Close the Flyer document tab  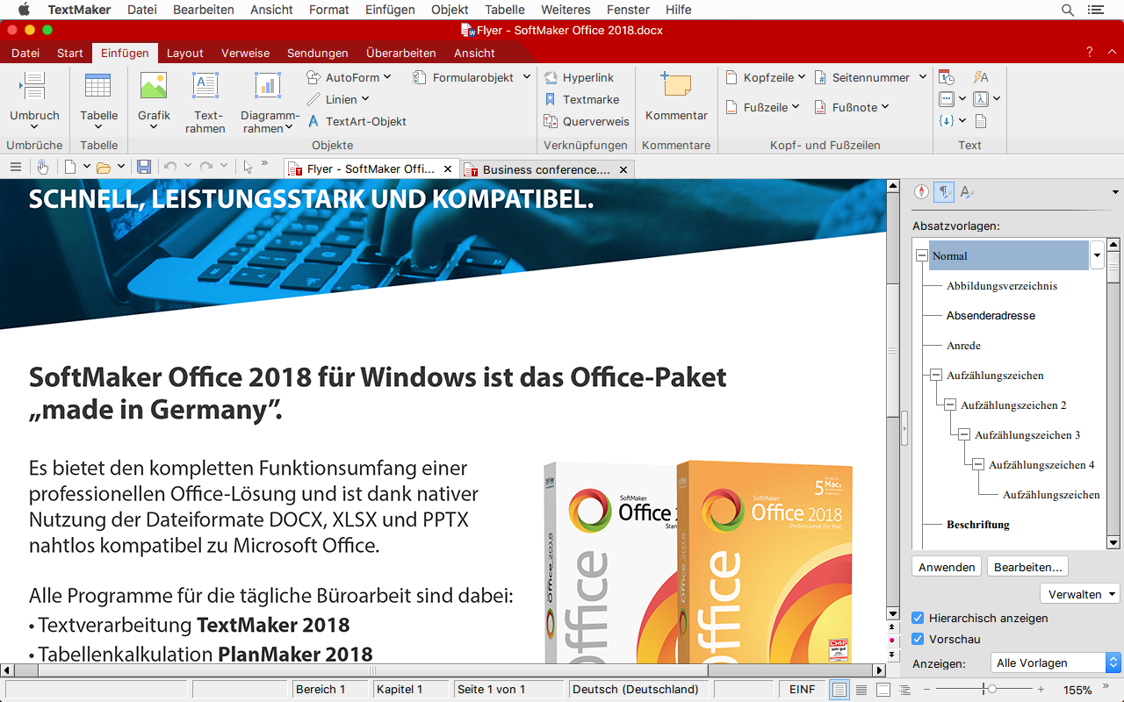pos(448,168)
